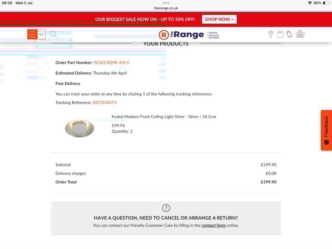This screenshot has height=249, width=332.
Task: Open the gift box icon
Action: point(280,34)
